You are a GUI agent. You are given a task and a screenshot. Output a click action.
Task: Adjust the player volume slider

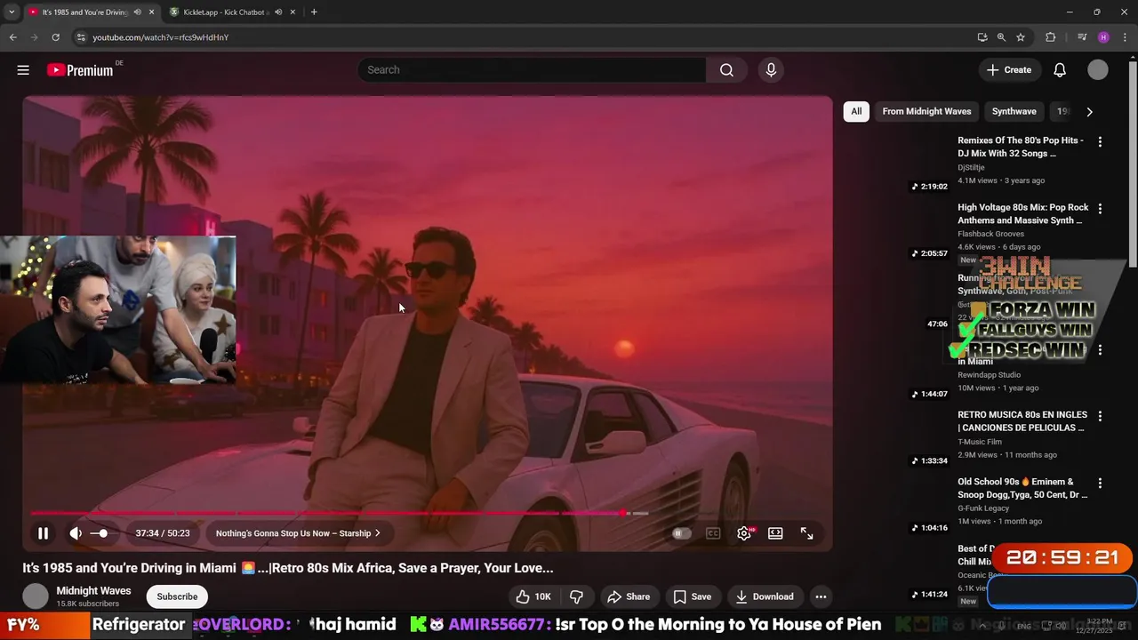click(x=102, y=533)
